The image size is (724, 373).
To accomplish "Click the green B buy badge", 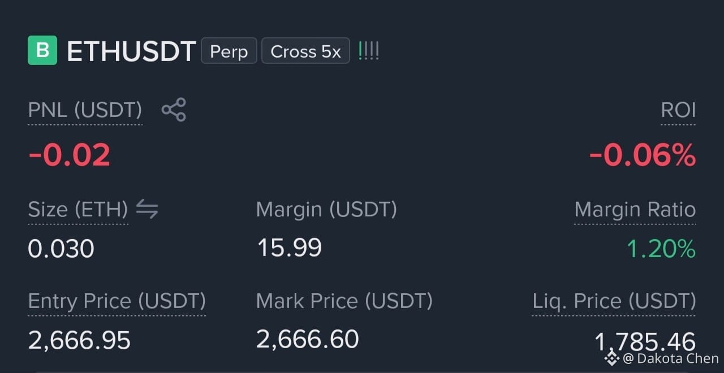I will point(42,50).
